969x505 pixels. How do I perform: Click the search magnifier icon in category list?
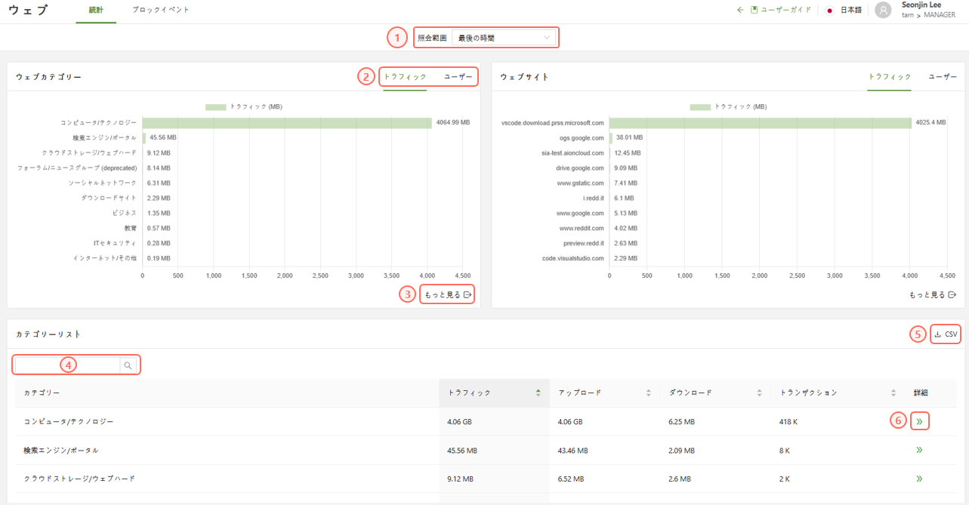(x=128, y=365)
